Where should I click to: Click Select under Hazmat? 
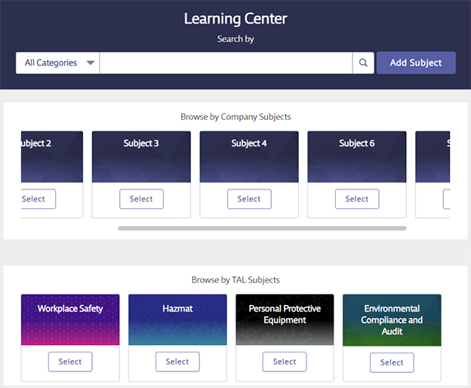(177, 362)
